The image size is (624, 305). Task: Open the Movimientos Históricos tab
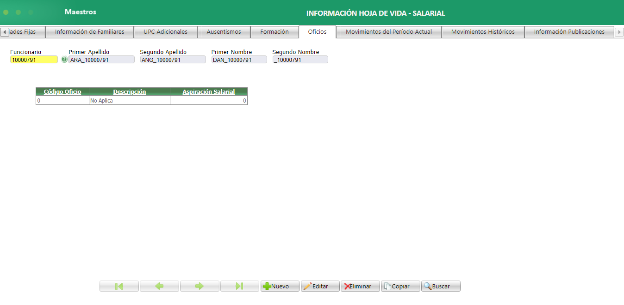[483, 32]
